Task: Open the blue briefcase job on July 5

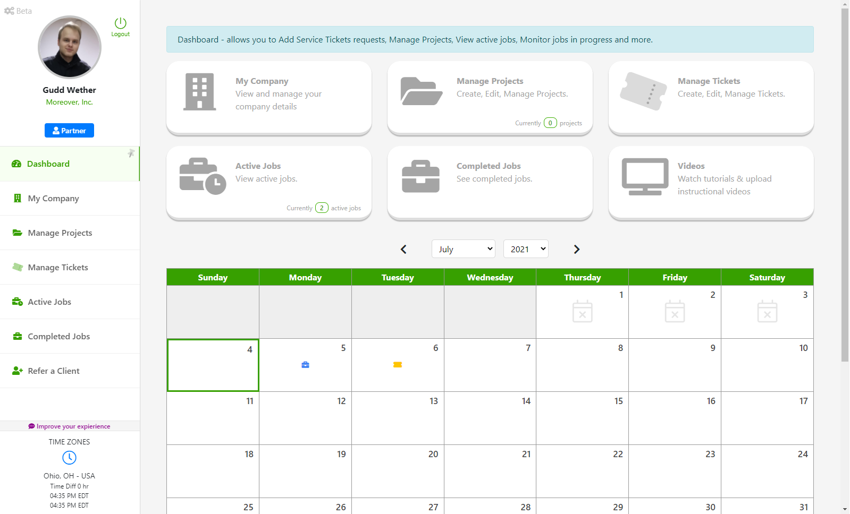Action: [x=305, y=365]
